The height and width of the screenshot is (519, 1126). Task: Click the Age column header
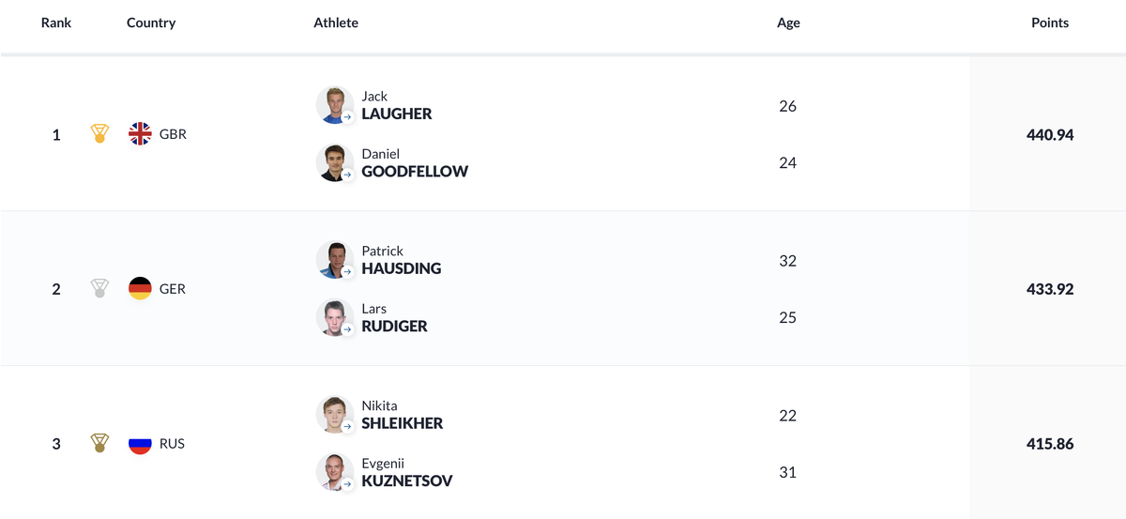pyautogui.click(x=788, y=23)
